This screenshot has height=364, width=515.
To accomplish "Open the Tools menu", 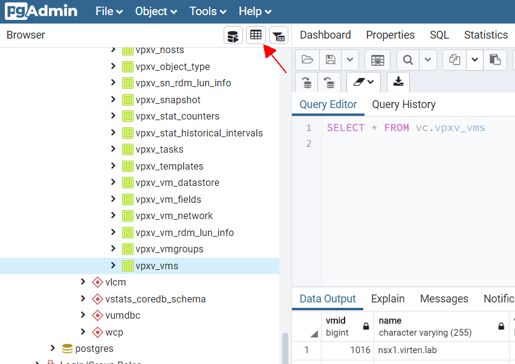I will [208, 11].
